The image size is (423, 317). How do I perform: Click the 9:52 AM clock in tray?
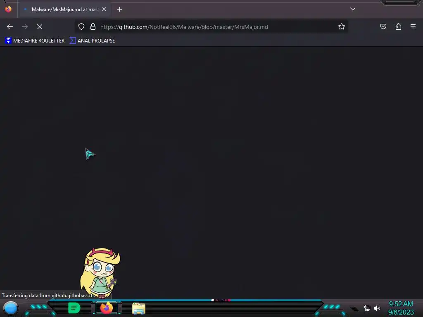coord(401,304)
